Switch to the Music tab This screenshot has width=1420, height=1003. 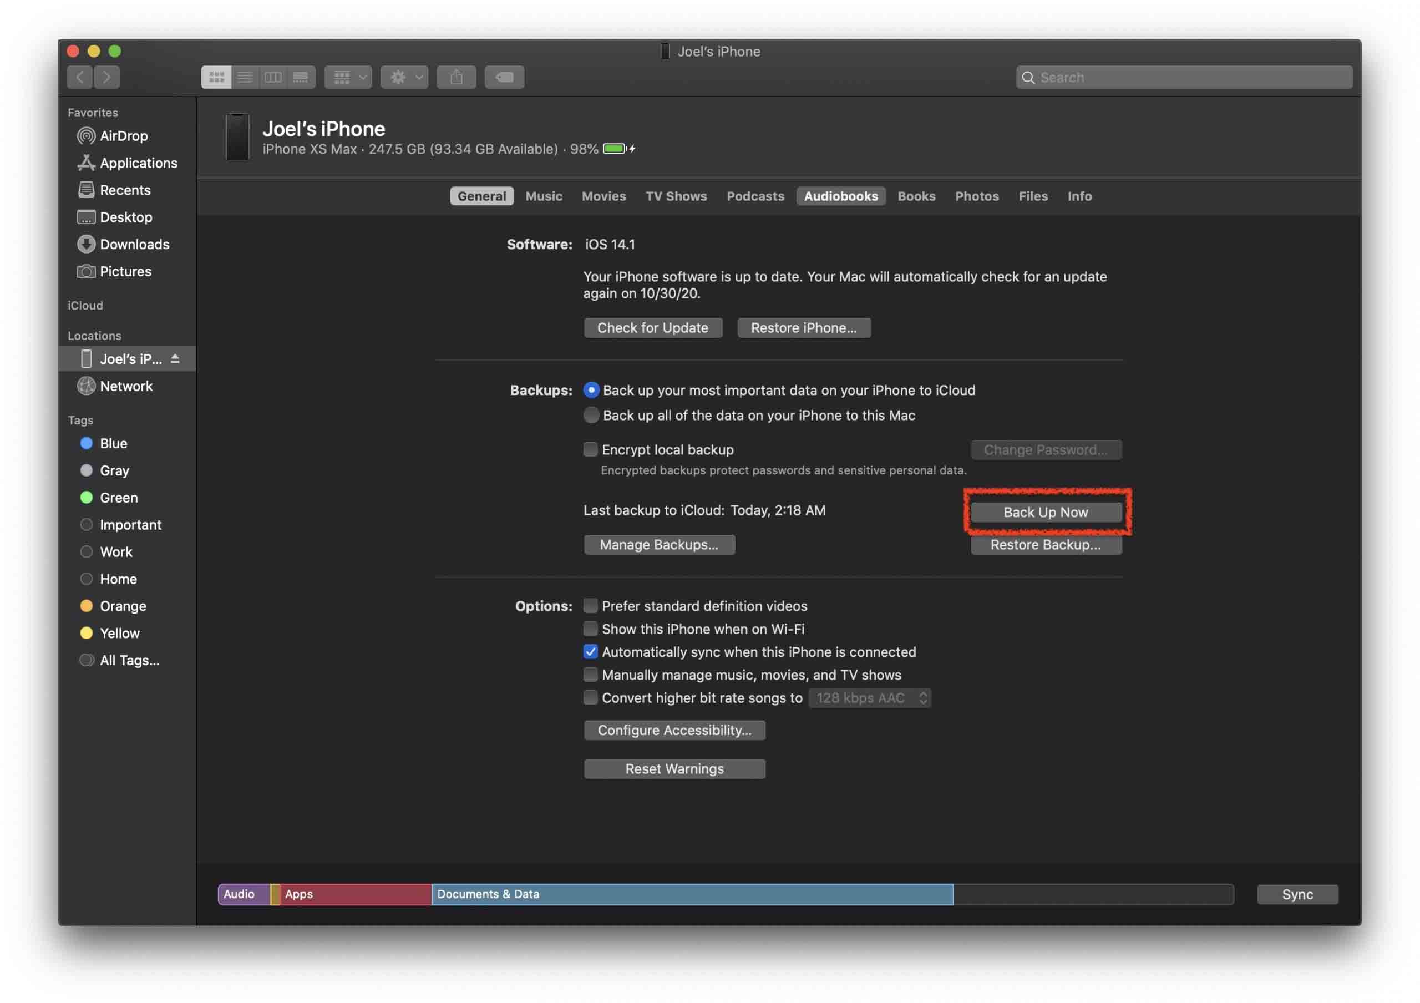tap(544, 196)
